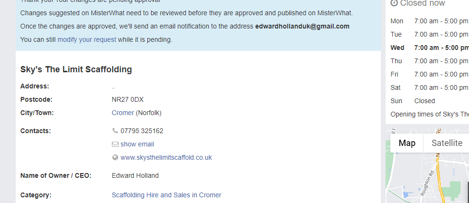The width and height of the screenshot is (469, 203).
Task: Open the Cromer city link
Action: tap(122, 113)
